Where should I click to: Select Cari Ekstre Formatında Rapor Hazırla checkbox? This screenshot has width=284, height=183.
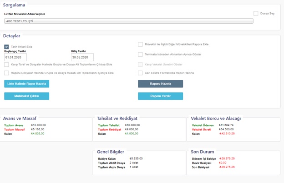point(140,73)
